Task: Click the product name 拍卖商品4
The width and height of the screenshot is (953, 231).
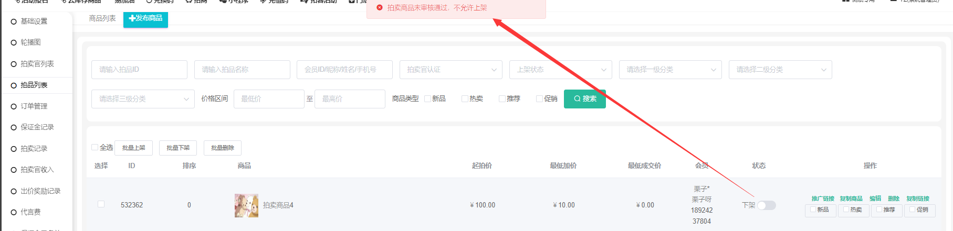Action: click(278, 205)
